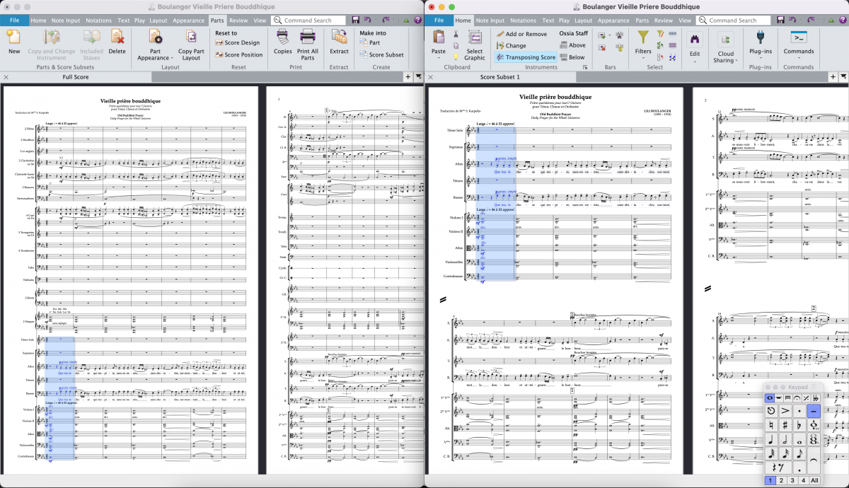Open the Note Input tab in right window
This screenshot has width=849, height=488.
click(490, 21)
